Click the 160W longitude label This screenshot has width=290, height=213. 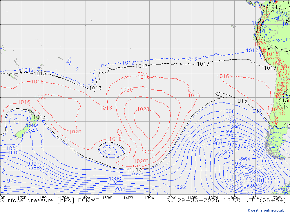click(x=86, y=198)
